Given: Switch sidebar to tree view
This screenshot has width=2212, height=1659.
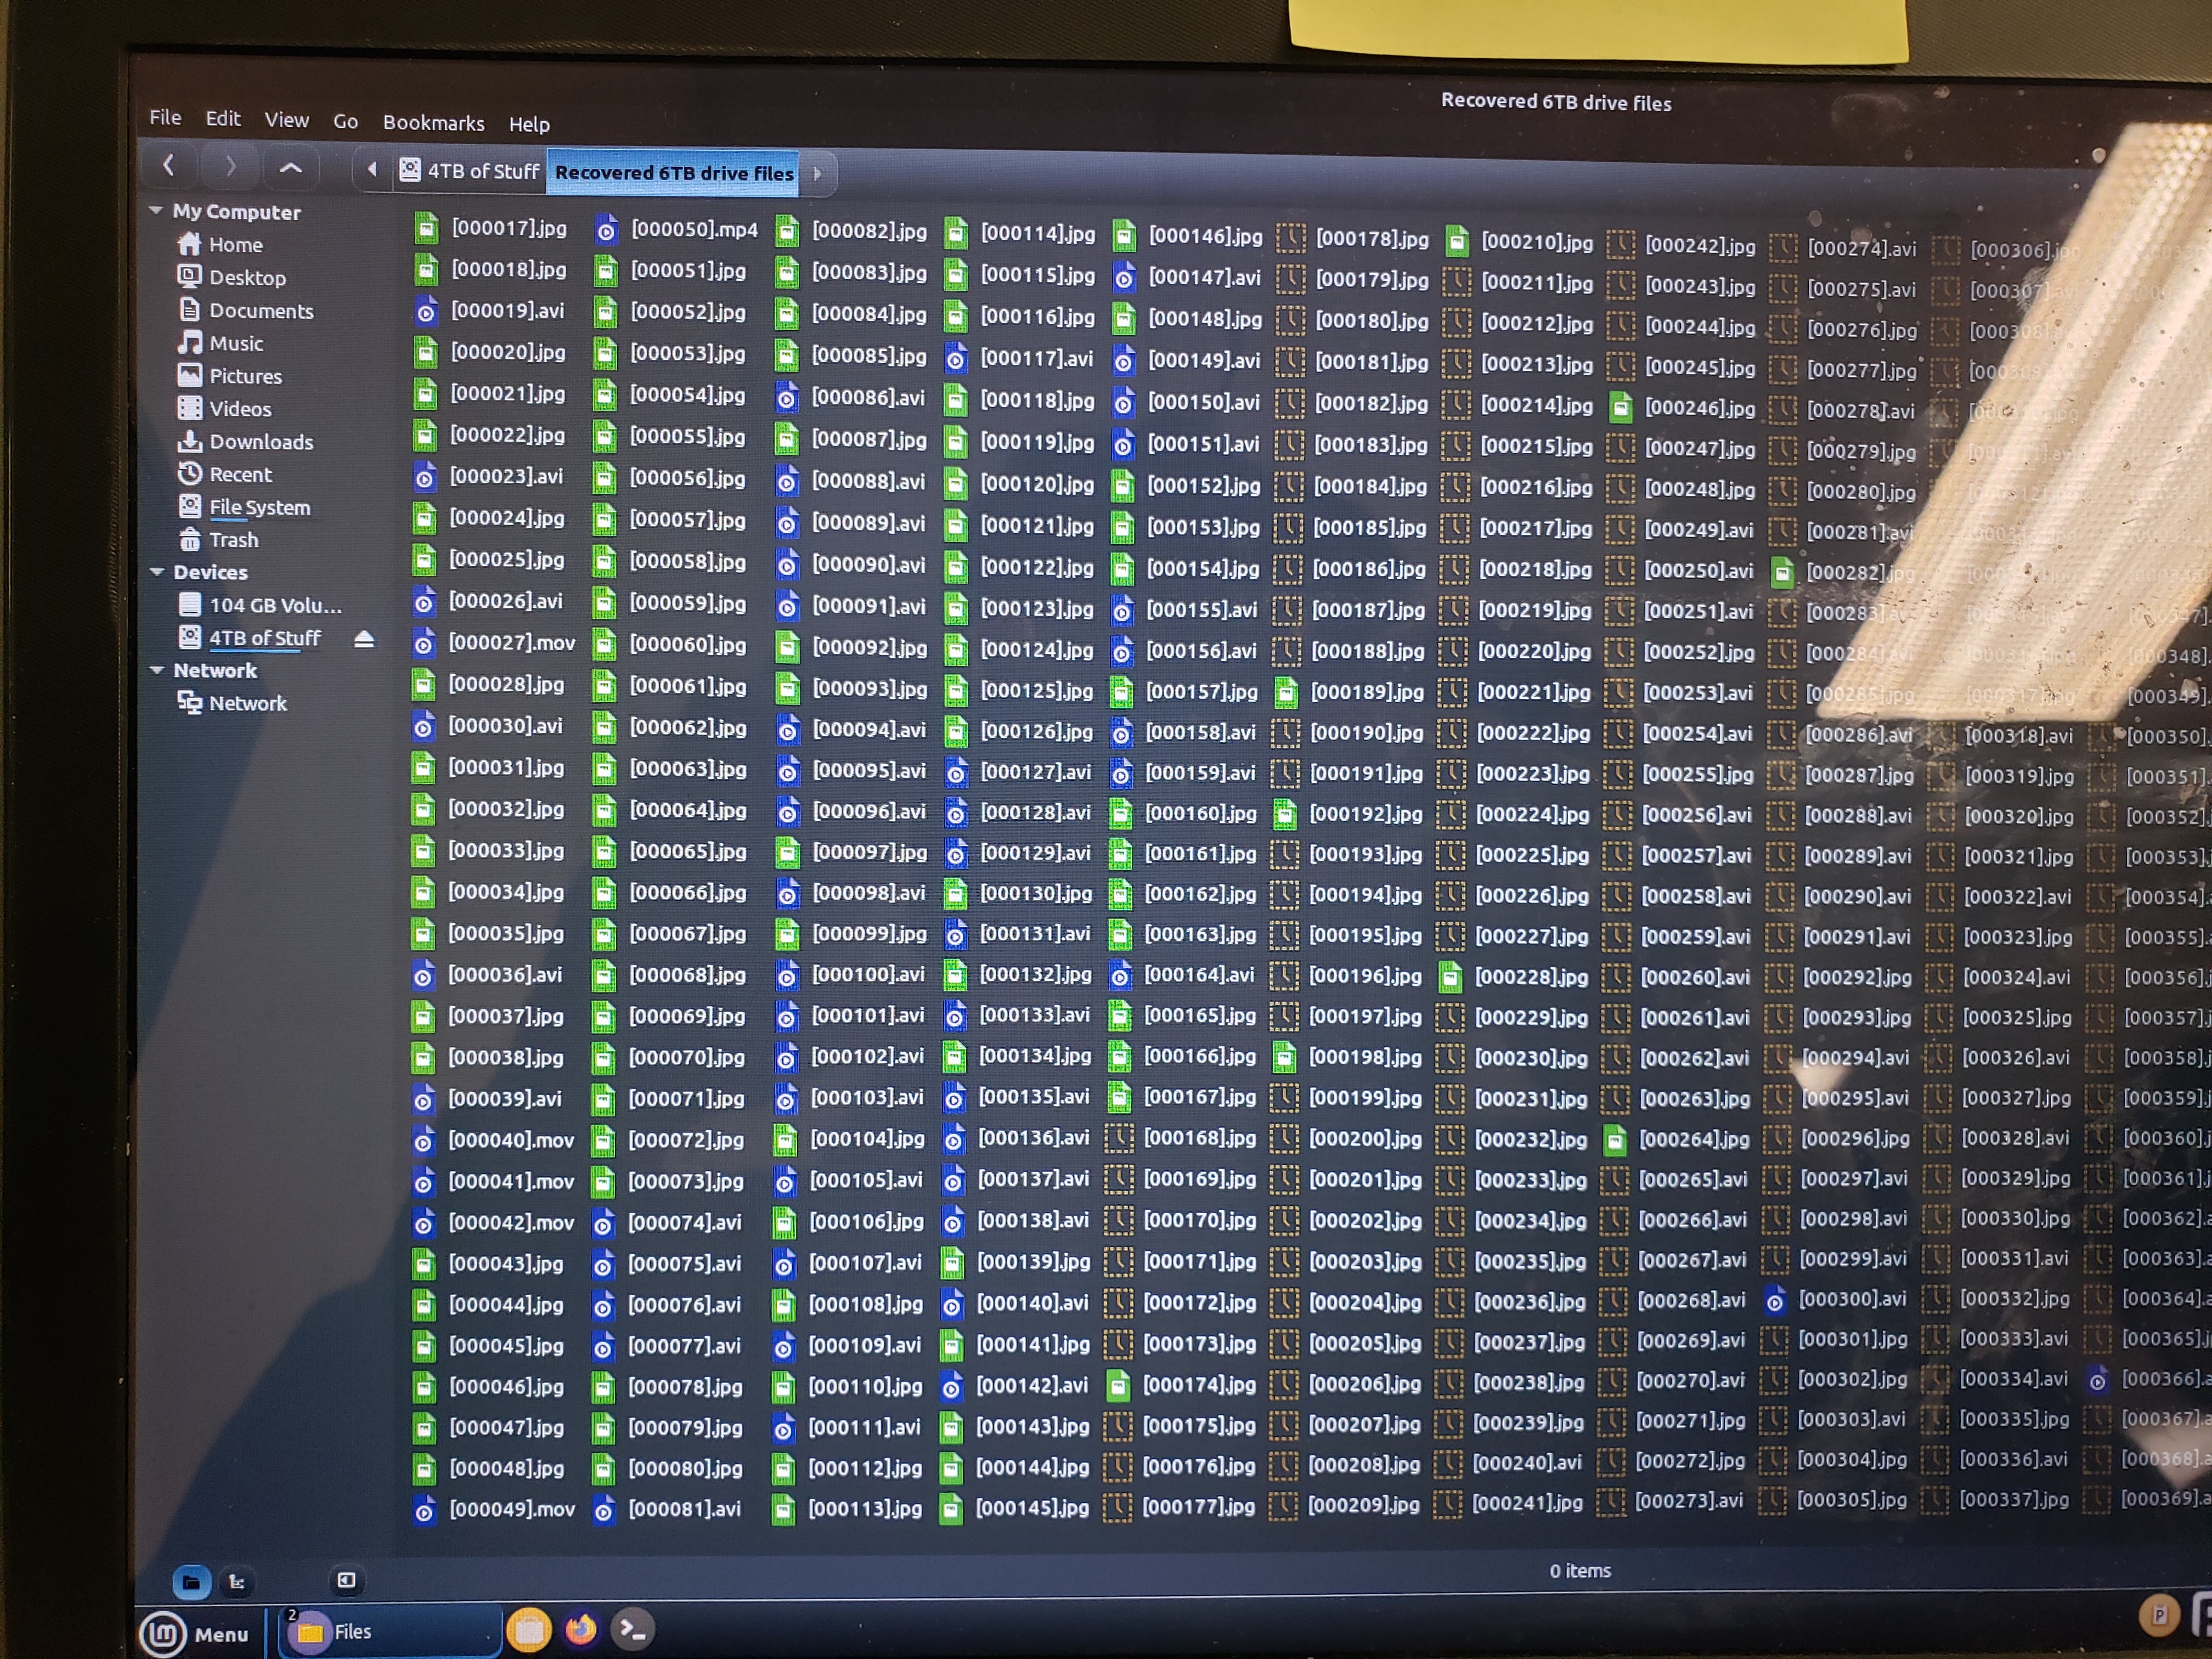Looking at the screenshot, I should coord(237,1581).
